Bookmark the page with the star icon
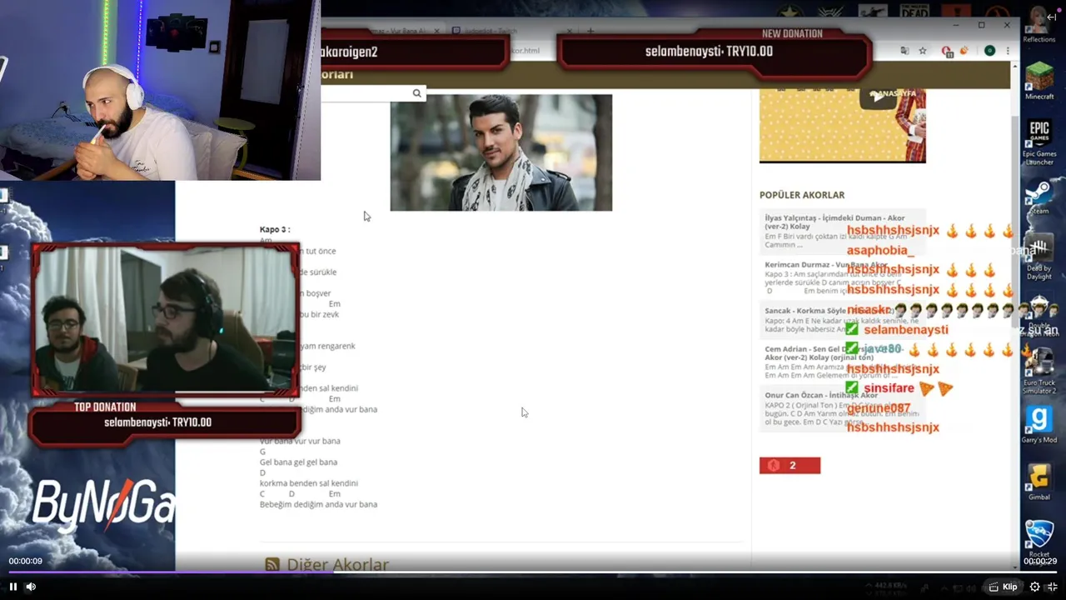The height and width of the screenshot is (600, 1066). coord(923,51)
